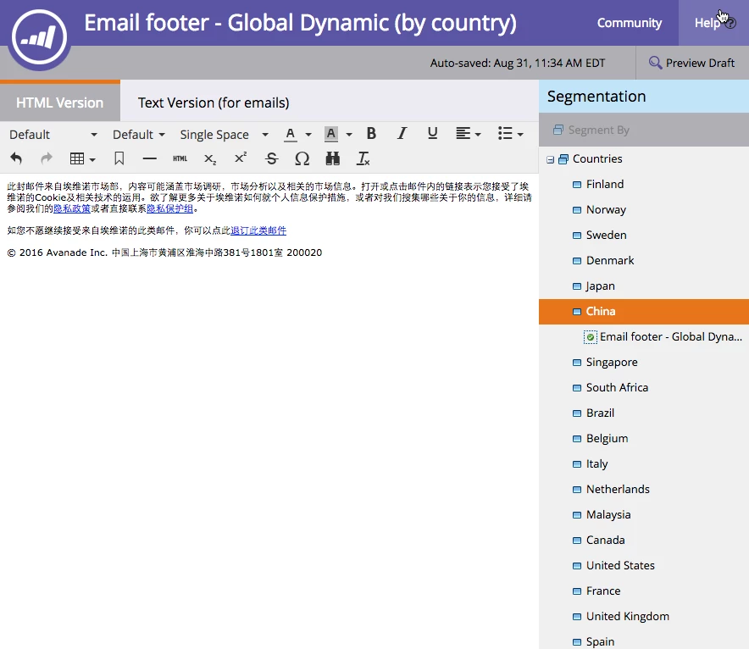Open the text color dropdown arrow
This screenshot has height=649, width=749.
coord(308,135)
